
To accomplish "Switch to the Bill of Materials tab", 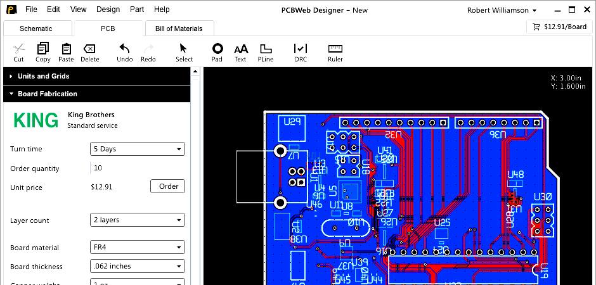I will [179, 28].
